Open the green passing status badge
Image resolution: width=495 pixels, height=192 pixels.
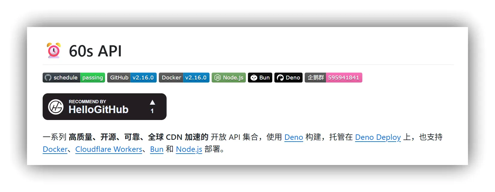pyautogui.click(x=92, y=77)
